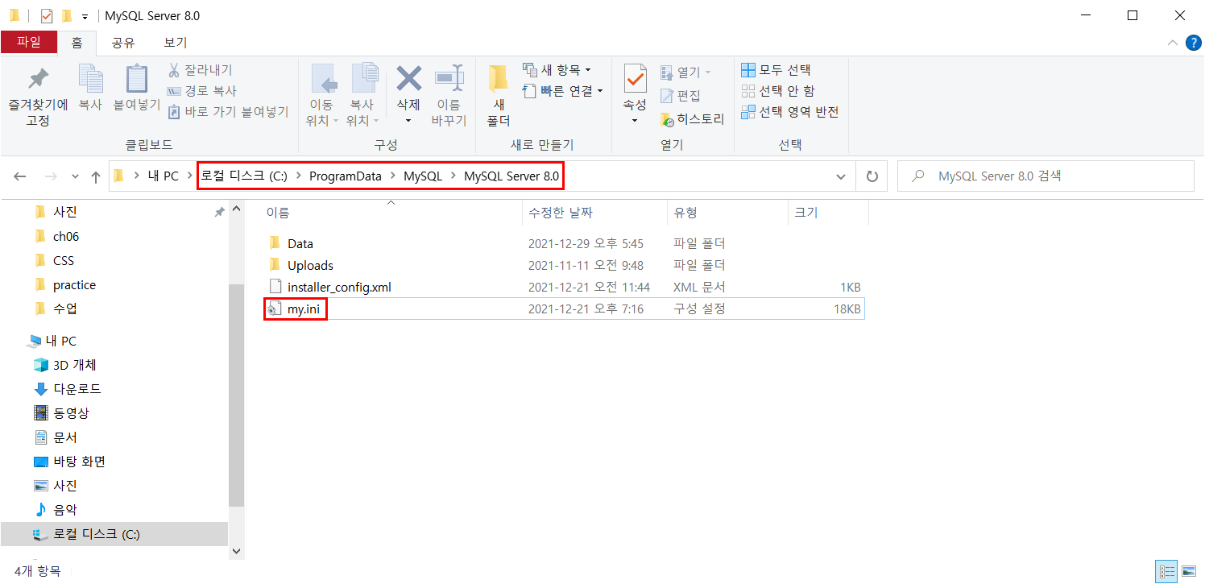Viewport: 1205px width, 584px height.
Task: Open the File (파일) tab
Action: click(x=29, y=42)
